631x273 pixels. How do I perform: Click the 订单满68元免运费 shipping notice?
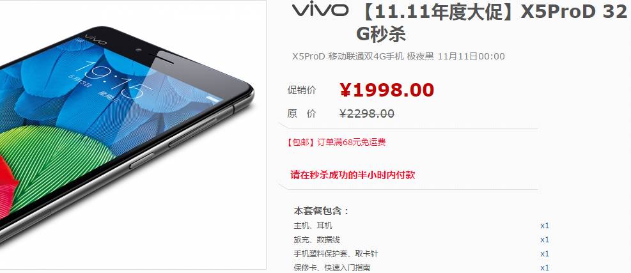352,142
